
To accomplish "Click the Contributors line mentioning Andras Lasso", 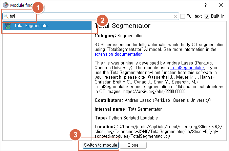I will [x=153, y=100].
